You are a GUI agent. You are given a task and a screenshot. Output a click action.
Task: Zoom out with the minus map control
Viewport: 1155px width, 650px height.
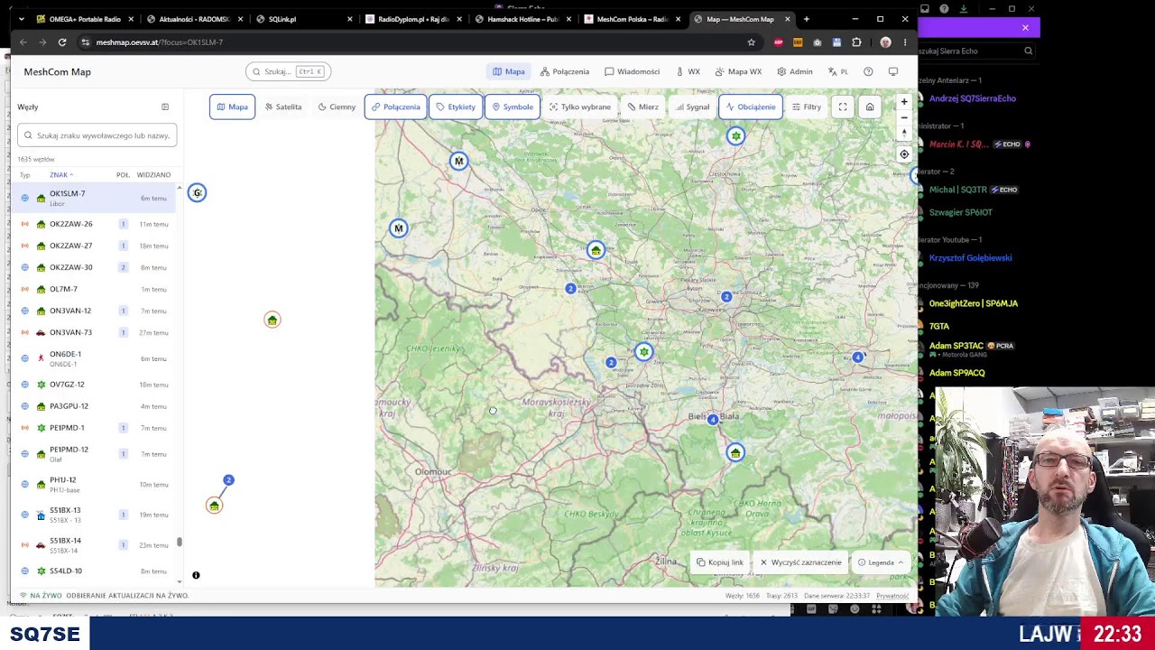[x=904, y=117]
